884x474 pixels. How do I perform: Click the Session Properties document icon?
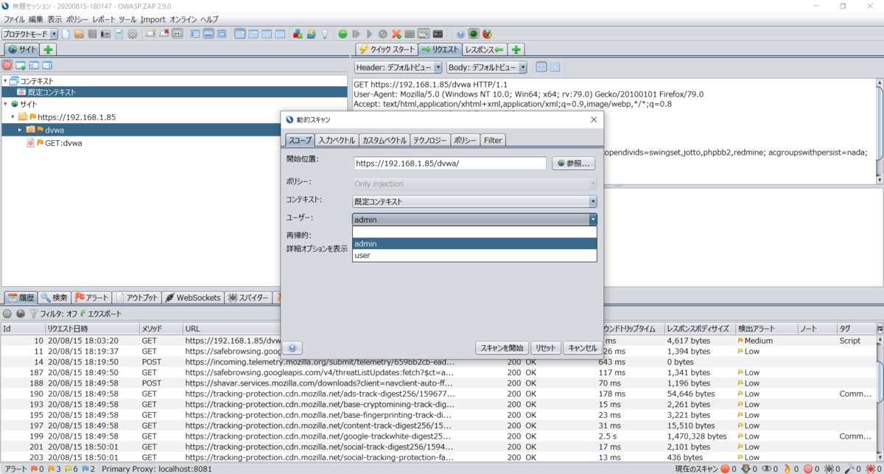[119, 34]
